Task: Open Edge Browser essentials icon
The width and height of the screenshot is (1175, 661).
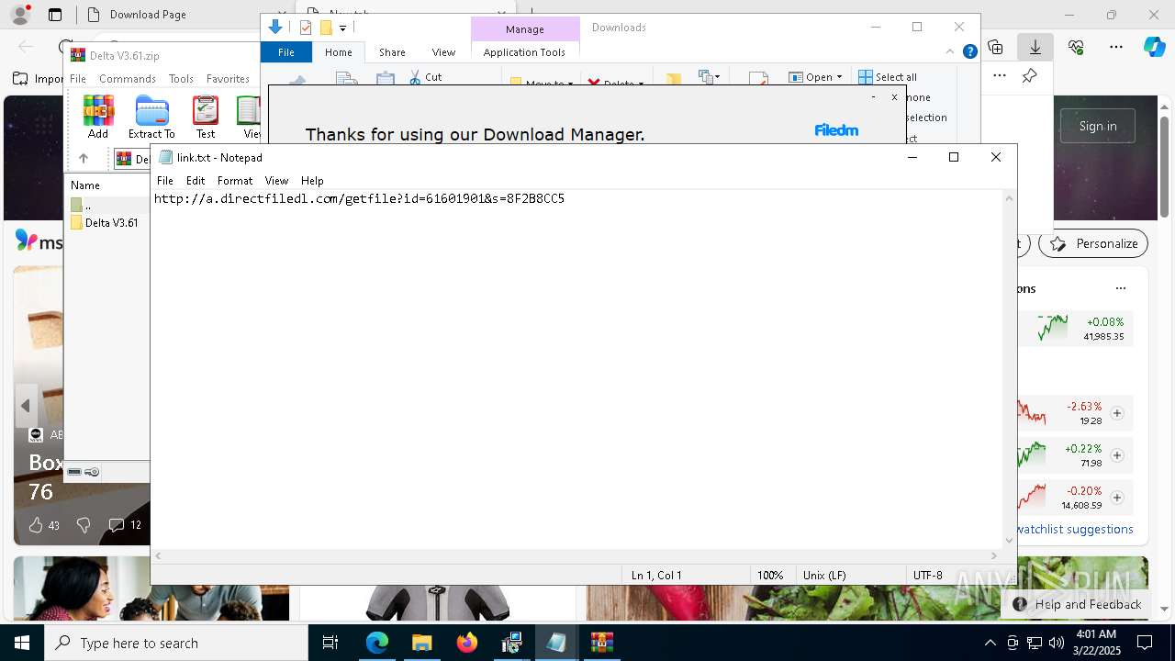Action: (x=1076, y=47)
